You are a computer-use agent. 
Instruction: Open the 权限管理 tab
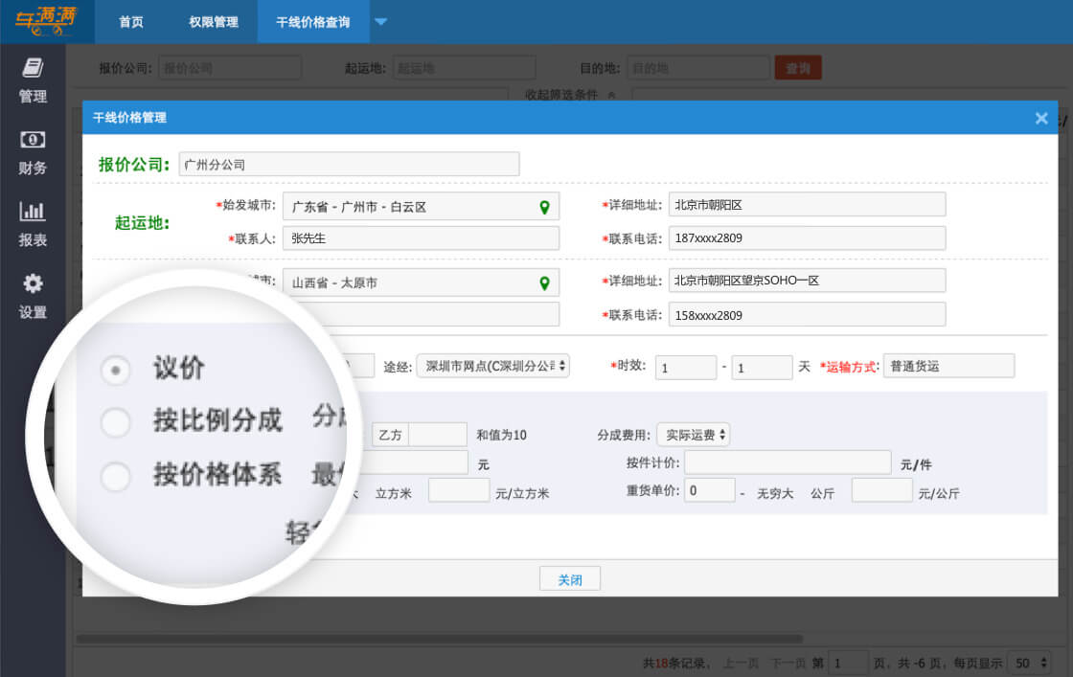click(x=214, y=22)
